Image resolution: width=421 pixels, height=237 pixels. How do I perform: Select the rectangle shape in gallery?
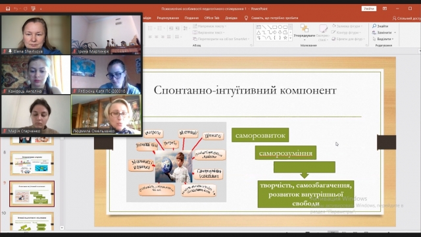tap(274, 27)
